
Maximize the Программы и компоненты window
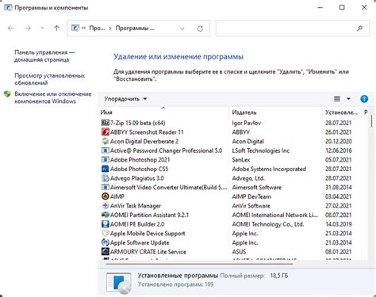pos(342,7)
